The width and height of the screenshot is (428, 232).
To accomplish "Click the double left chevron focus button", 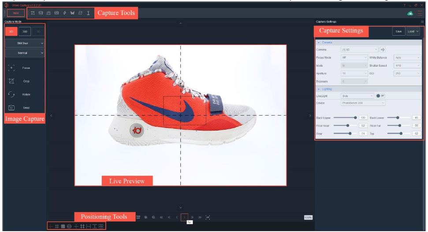I will point(169,217).
